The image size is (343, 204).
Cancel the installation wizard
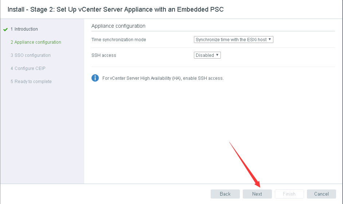[321, 194]
